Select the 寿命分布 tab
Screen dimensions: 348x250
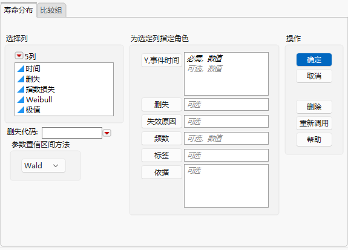[18, 10]
